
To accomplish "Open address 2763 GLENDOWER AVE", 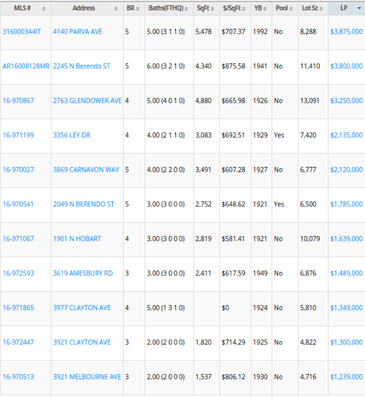I will point(87,101).
